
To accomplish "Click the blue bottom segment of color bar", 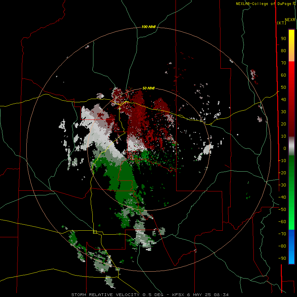I will tap(291, 247).
